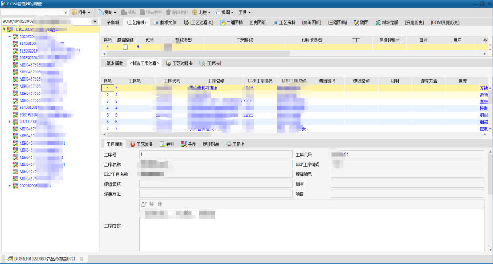Image resolution: width=493 pixels, height=264 pixels.
Task: Select the <制造工序过程> tab
Action: [145, 63]
